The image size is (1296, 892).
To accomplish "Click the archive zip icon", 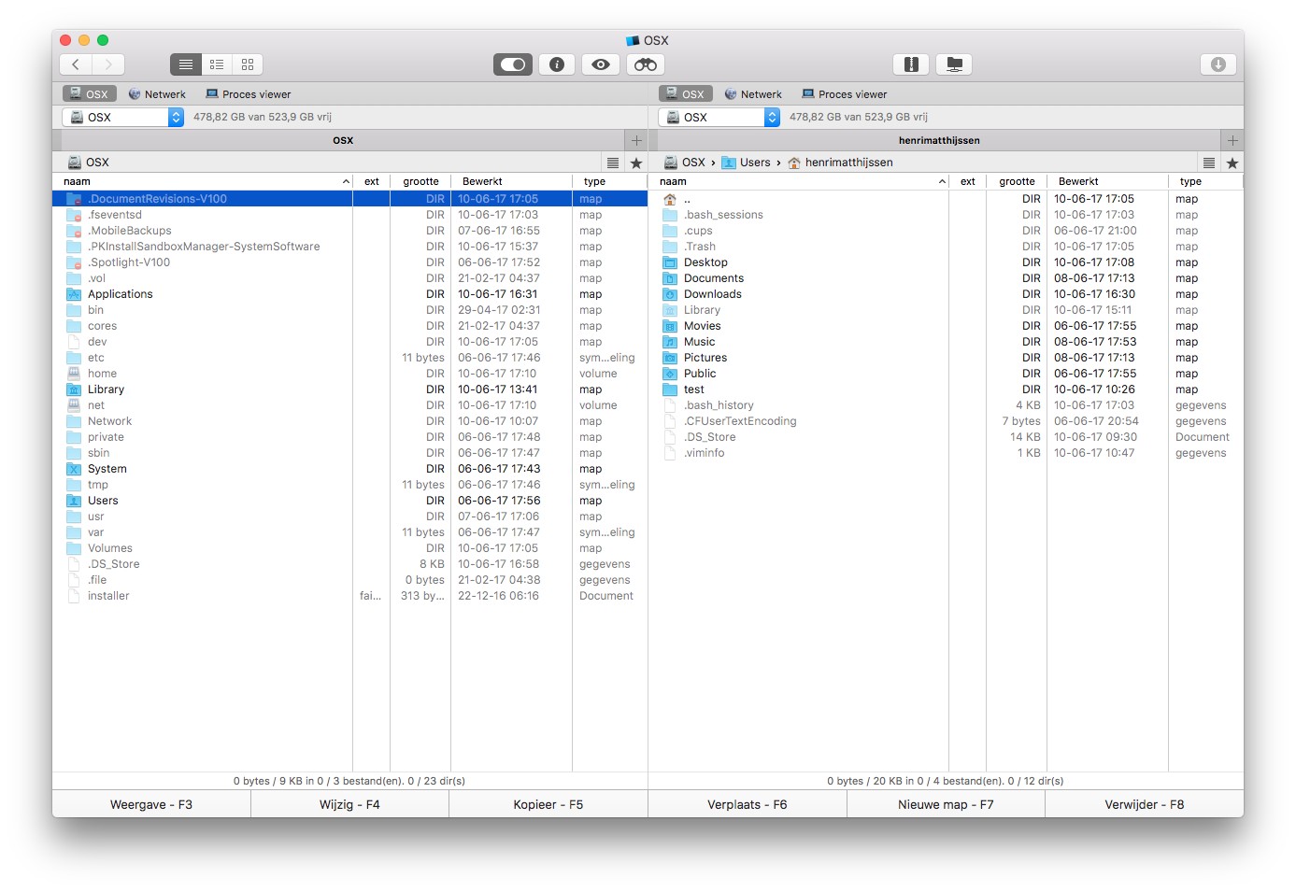I will (911, 64).
